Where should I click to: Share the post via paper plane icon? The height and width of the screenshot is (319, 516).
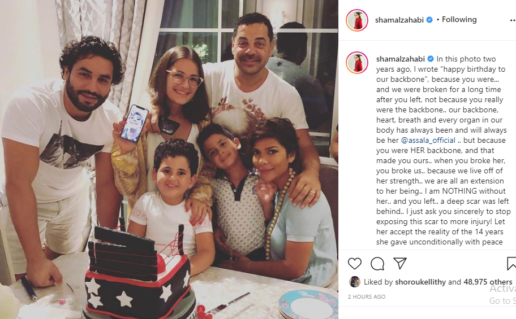click(400, 264)
